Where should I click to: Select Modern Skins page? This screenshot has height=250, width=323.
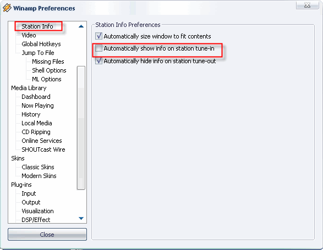(x=39, y=176)
